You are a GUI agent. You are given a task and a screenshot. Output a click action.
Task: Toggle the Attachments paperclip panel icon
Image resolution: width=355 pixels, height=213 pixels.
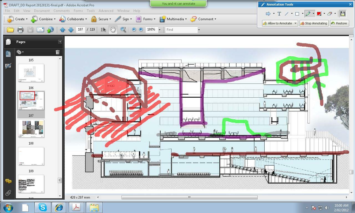[x=8, y=193]
